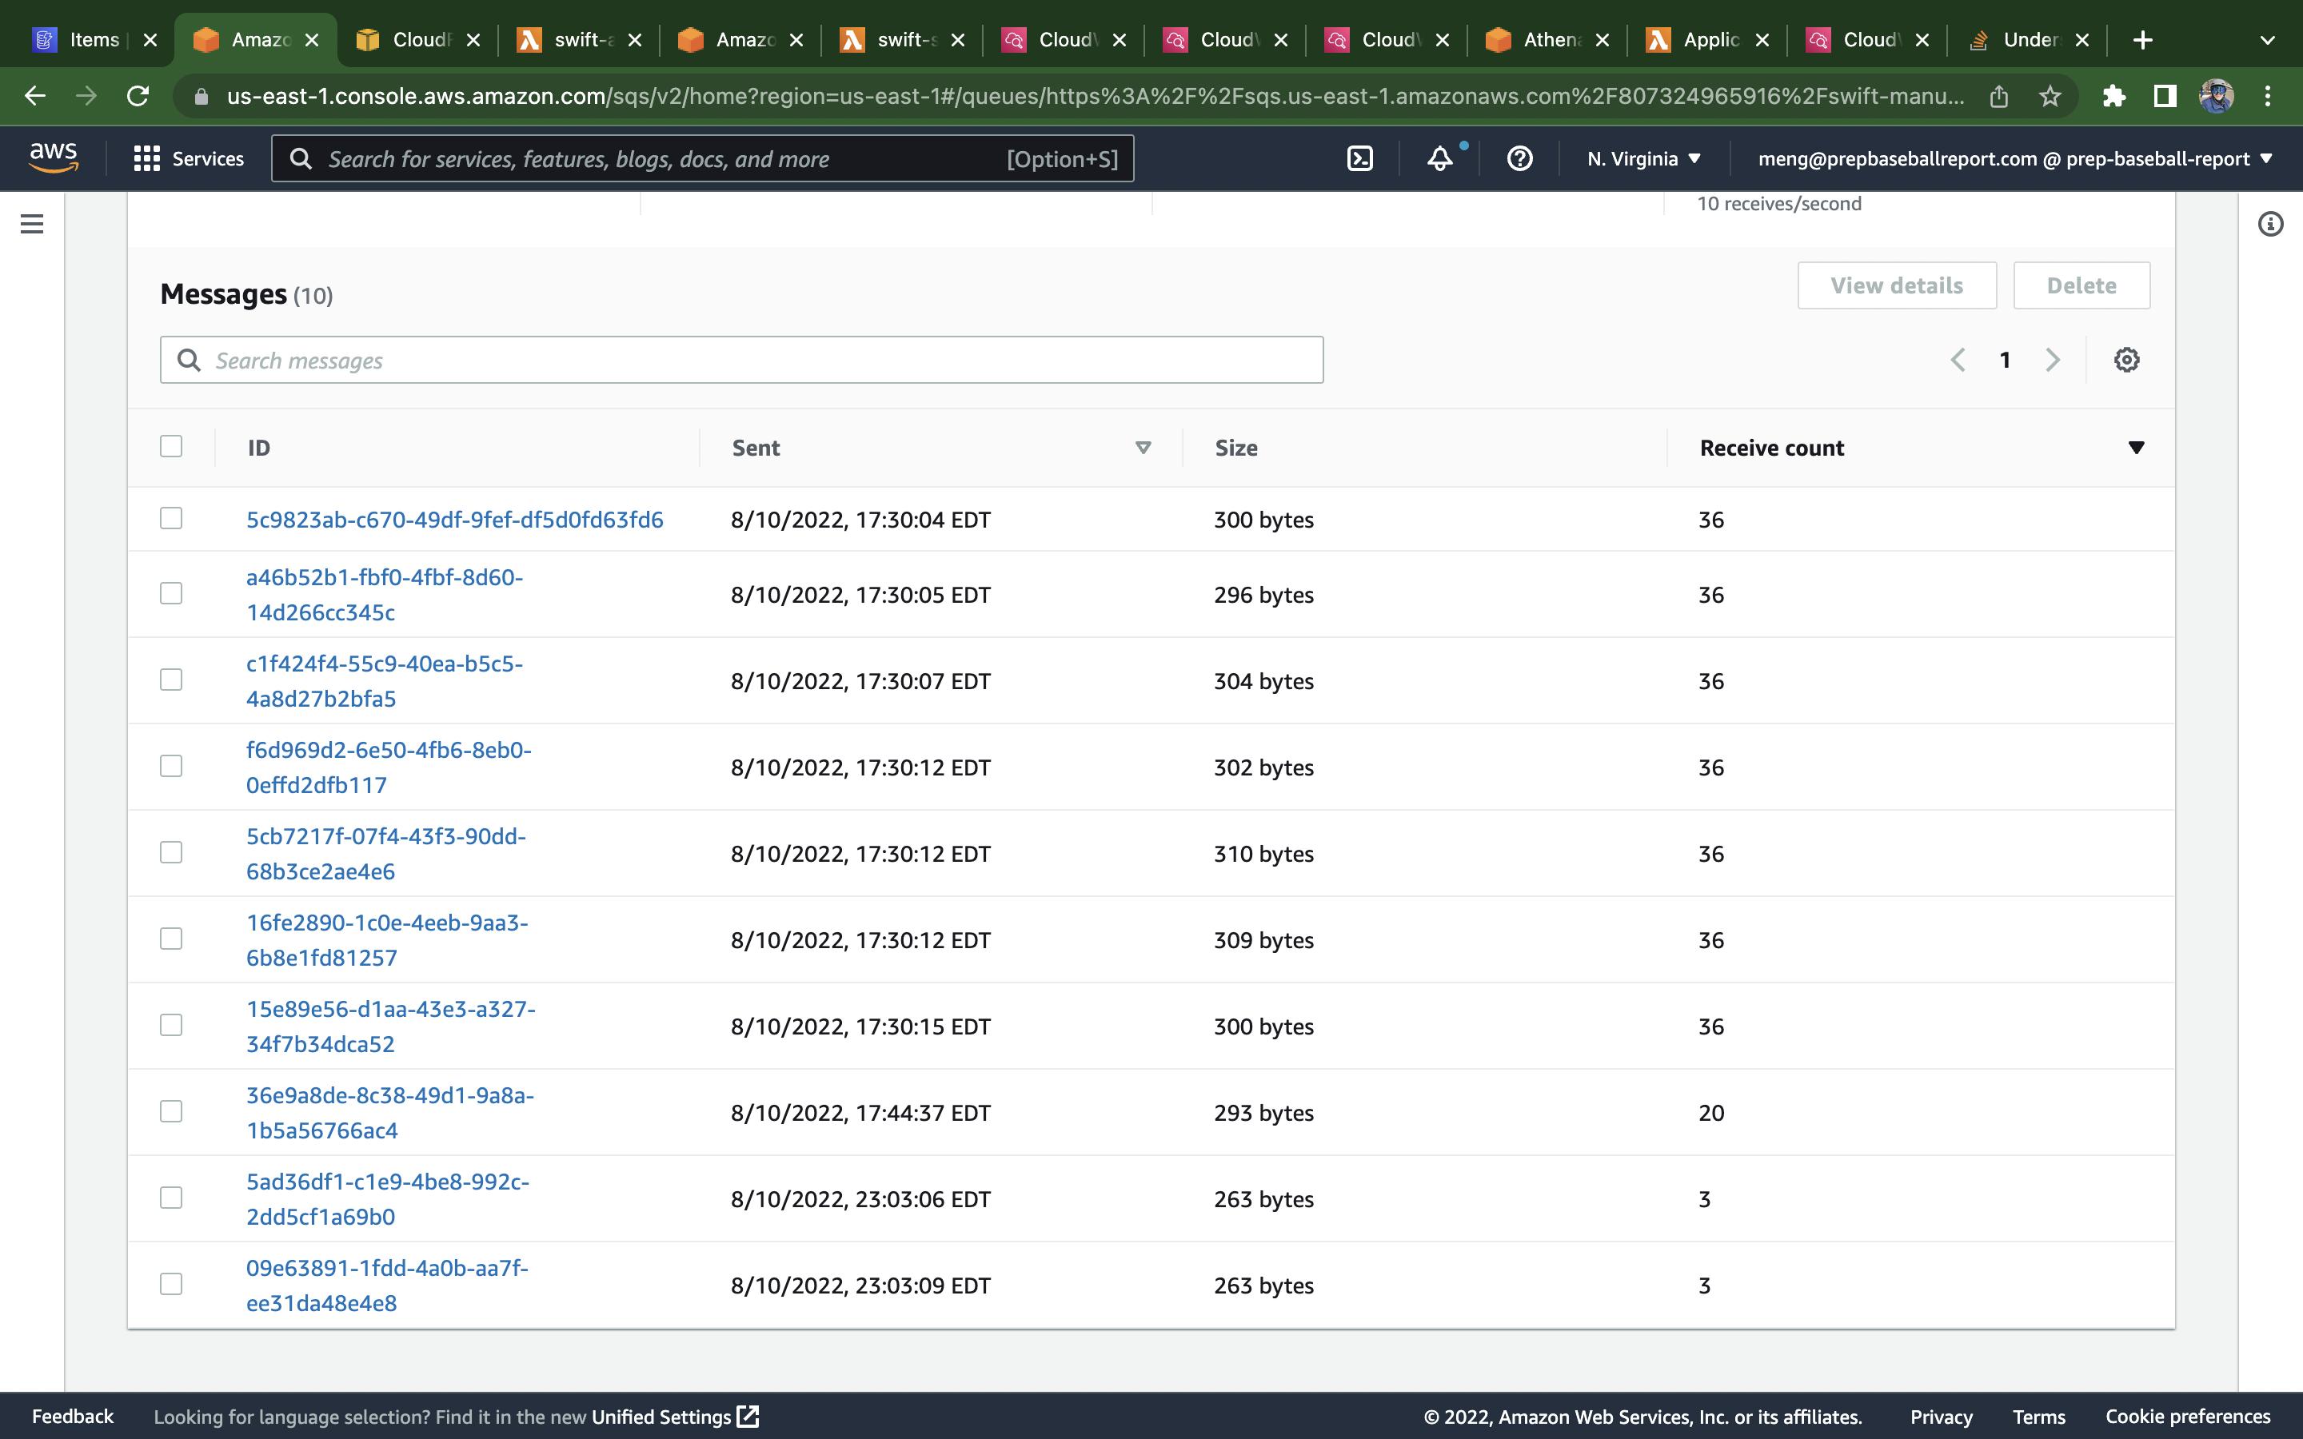Open external link icon beside Unified Settings
The width and height of the screenshot is (2303, 1439).
749,1416
